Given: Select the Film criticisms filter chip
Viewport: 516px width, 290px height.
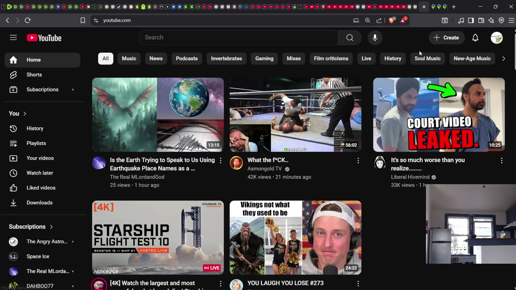Looking at the screenshot, I should 331,58.
